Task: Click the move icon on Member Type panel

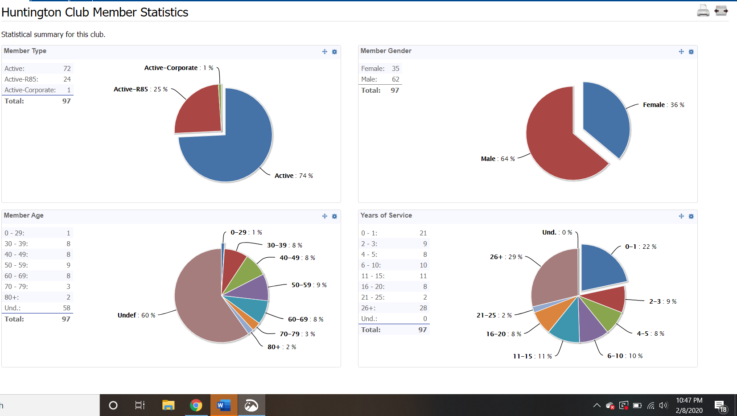Action: point(325,52)
